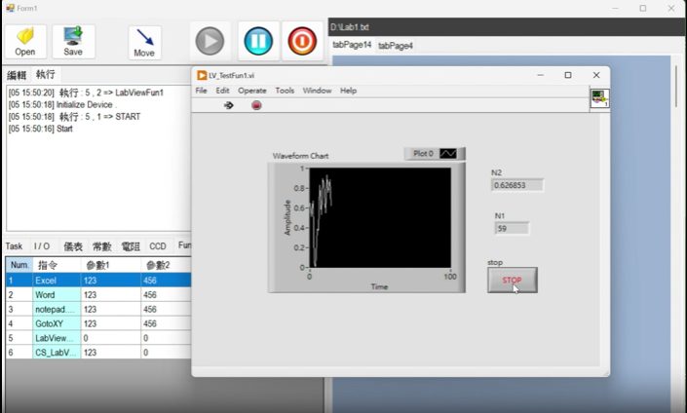This screenshot has height=413, width=687.
Task: Pause execution with the blue pause button
Action: [258, 41]
